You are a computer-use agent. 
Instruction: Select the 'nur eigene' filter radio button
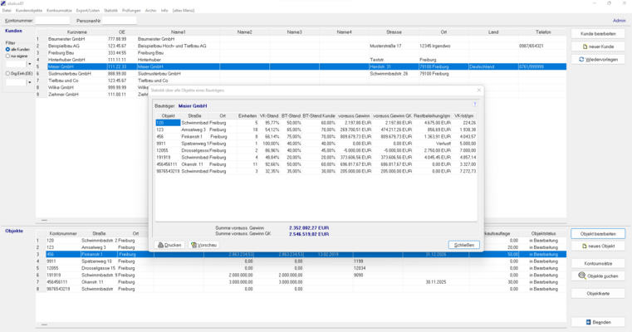coord(7,56)
